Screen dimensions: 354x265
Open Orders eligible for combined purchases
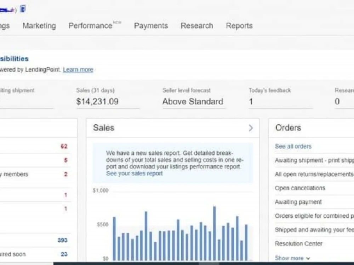point(314,216)
